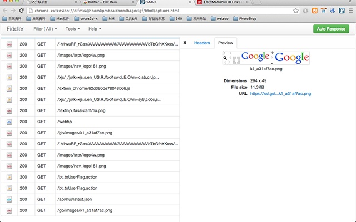This screenshot has width=356, height=222.
Task: Open the cocos2d-x bookmarks folder
Action: [86, 18]
